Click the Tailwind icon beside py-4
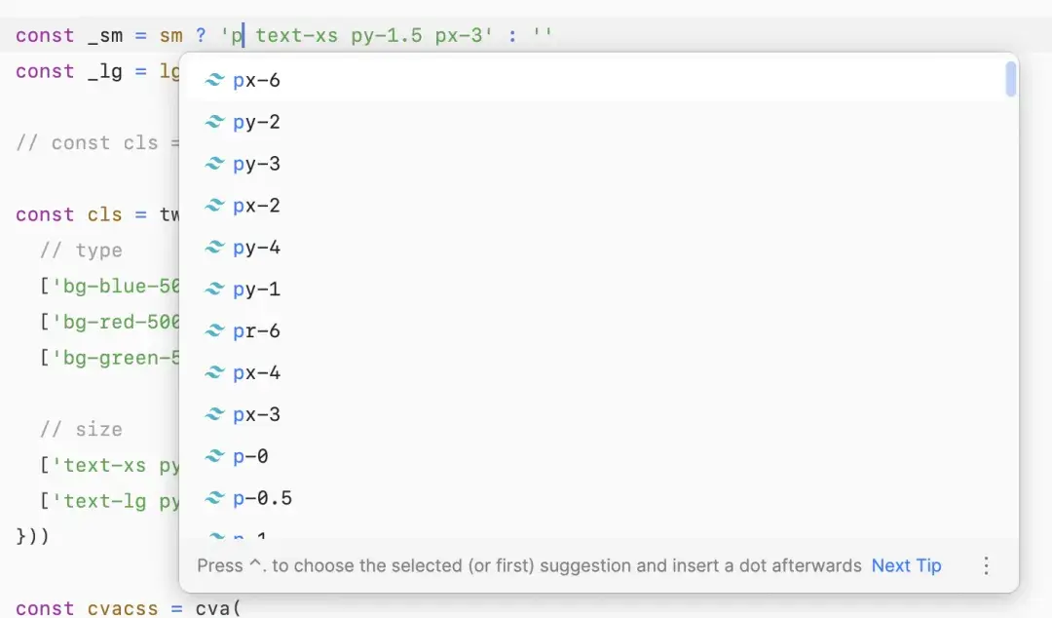 pos(214,248)
